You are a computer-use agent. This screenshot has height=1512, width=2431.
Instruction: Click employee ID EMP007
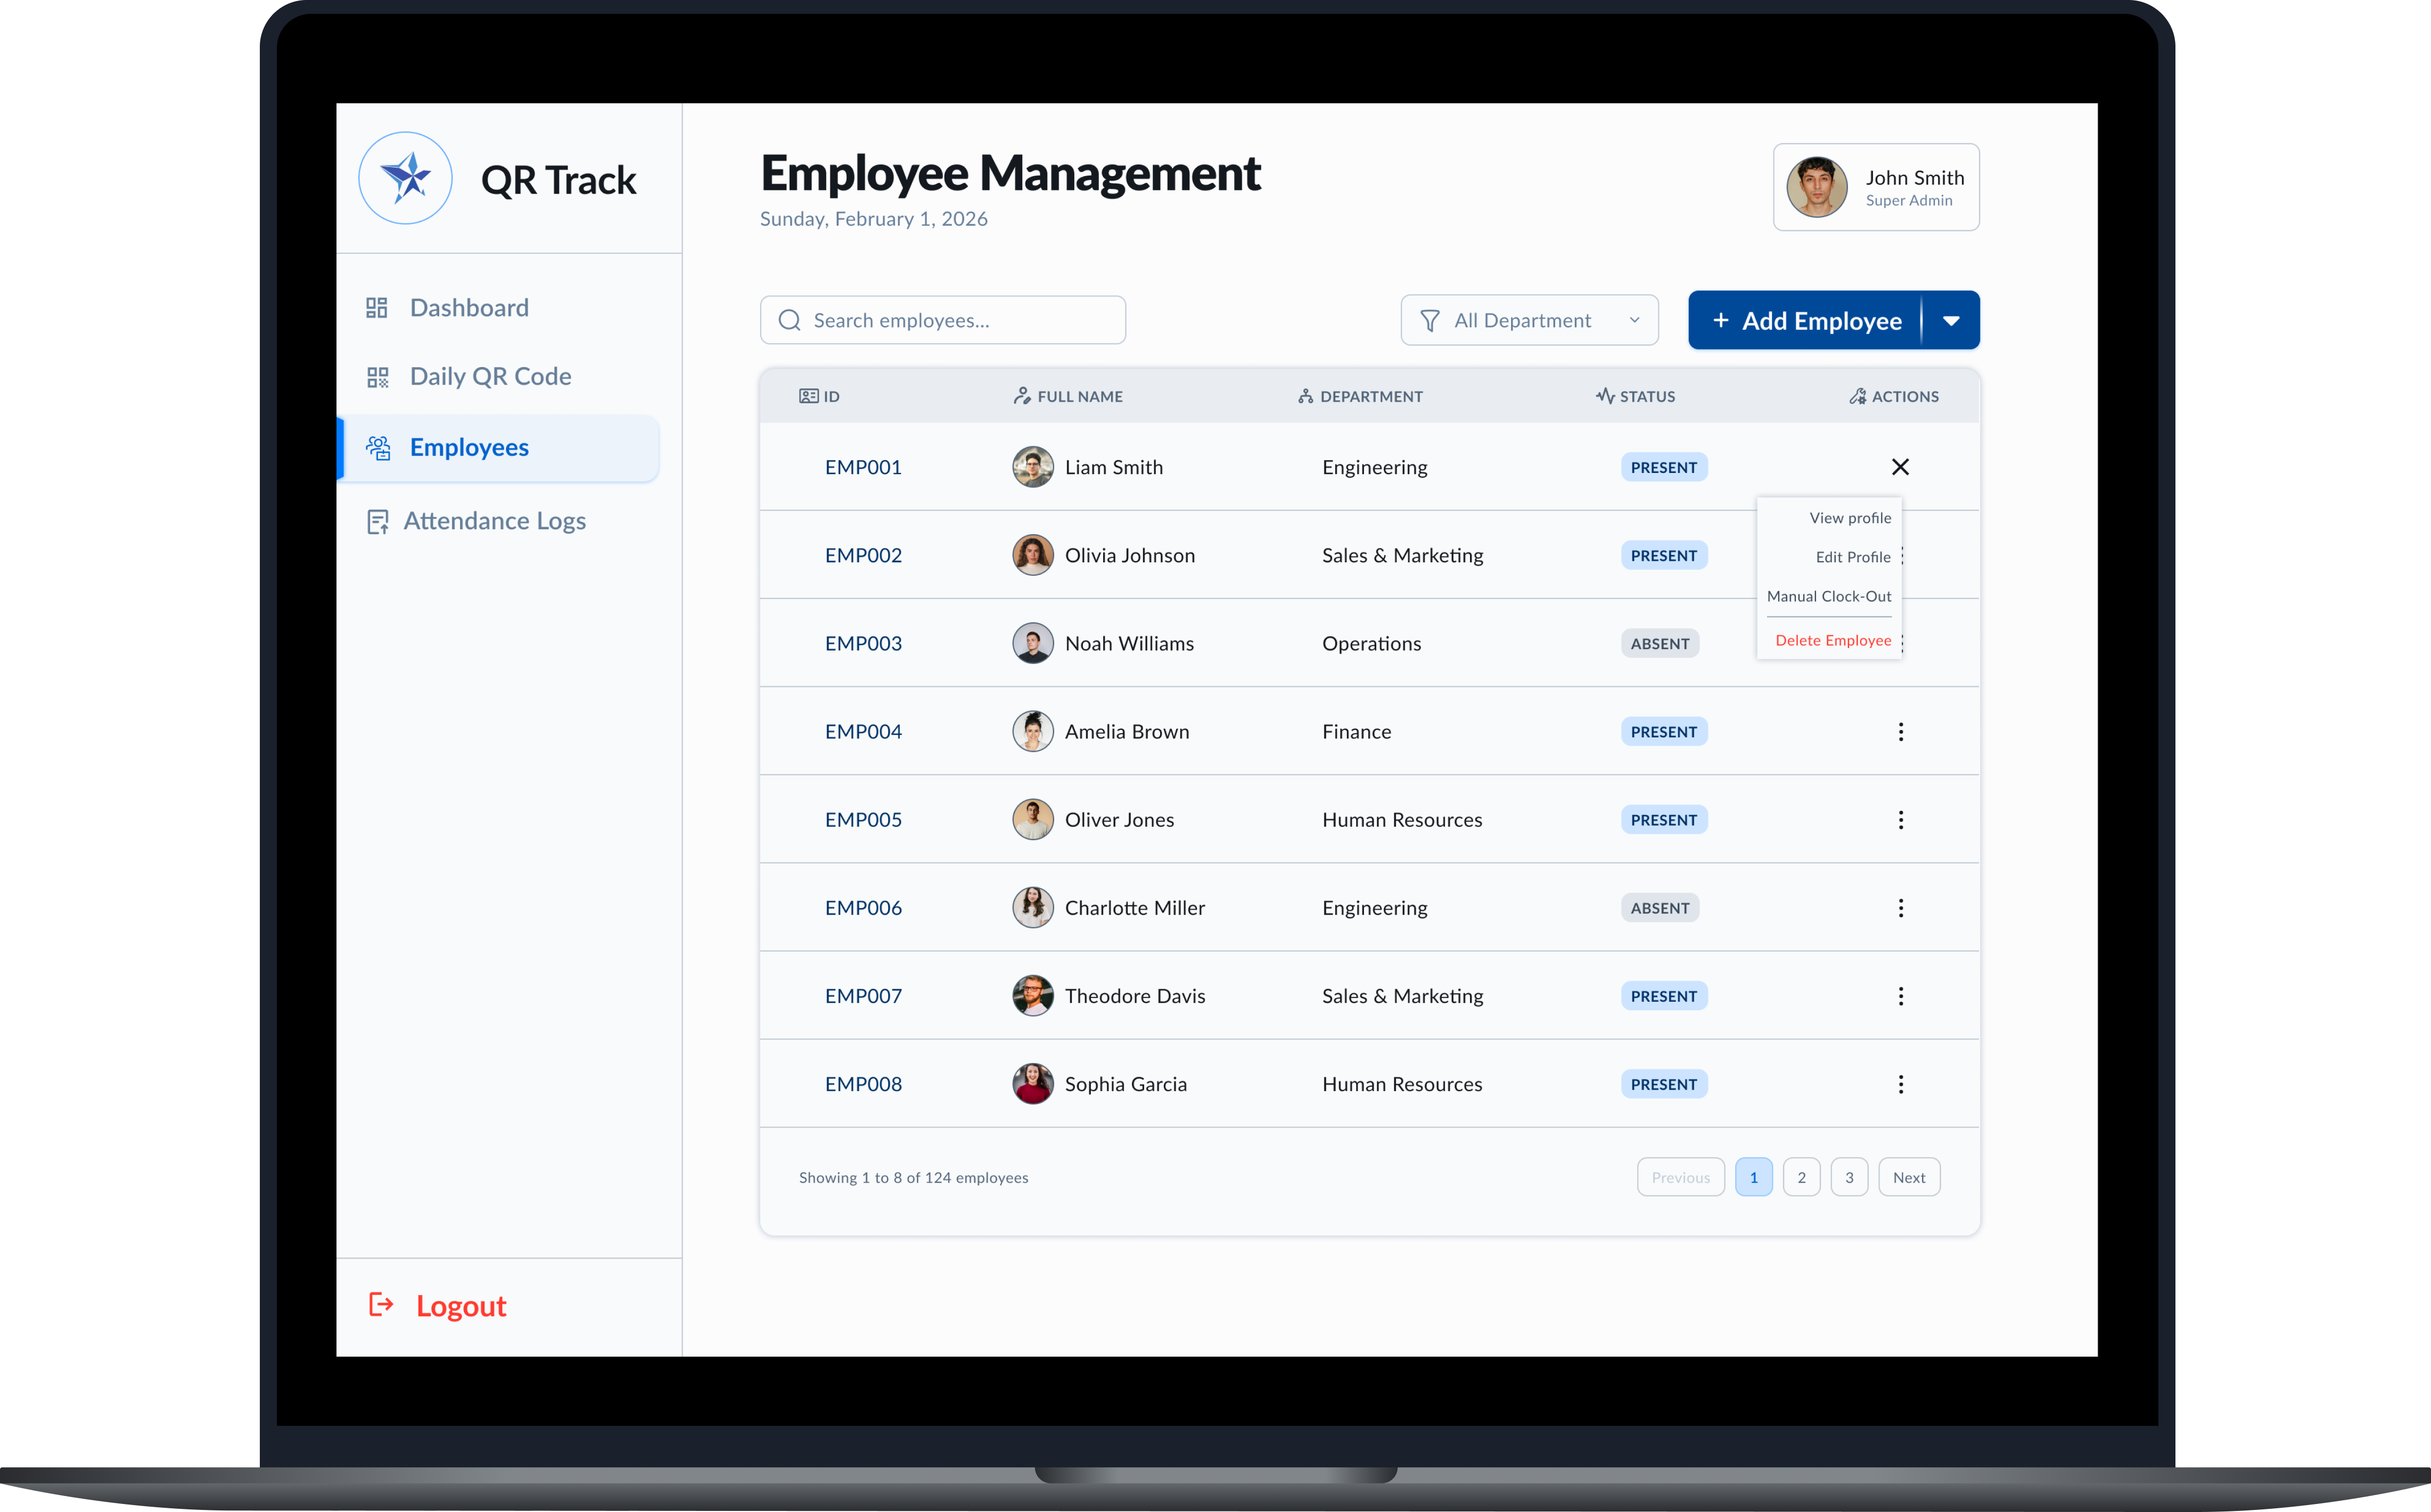click(864, 995)
